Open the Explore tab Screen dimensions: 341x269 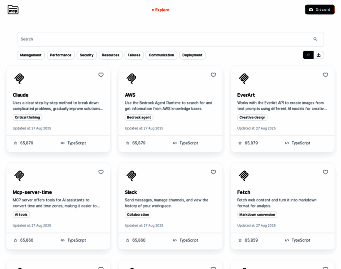coord(161,10)
